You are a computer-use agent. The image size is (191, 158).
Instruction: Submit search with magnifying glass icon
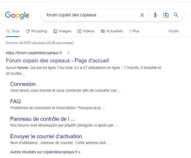(176, 15)
